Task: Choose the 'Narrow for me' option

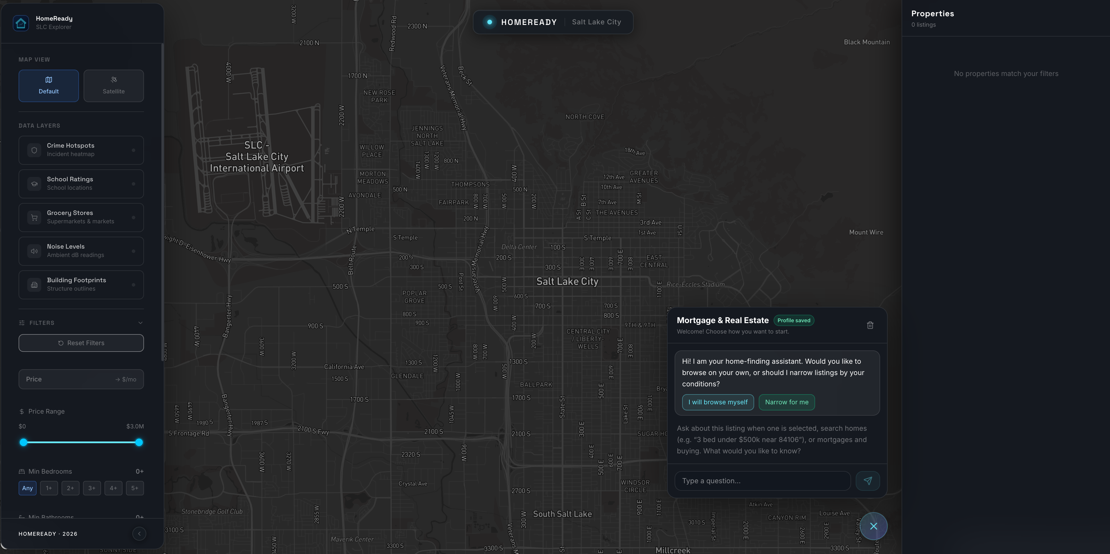Action: [786, 402]
